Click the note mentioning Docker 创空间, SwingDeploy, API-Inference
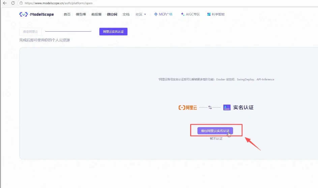The image size is (318, 188). click(216, 79)
